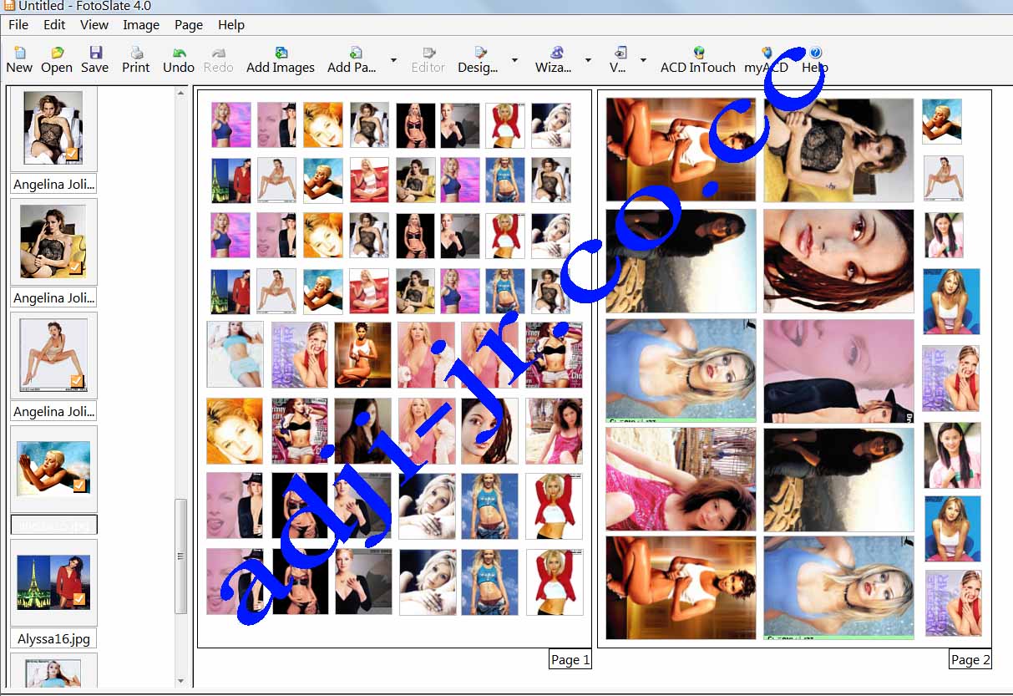Select the black lace photo on Page 2

[838, 150]
